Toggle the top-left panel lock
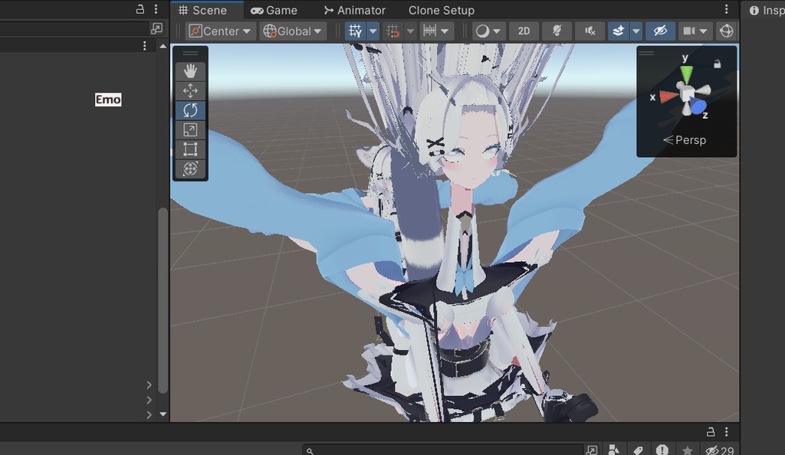Viewport: 785px width, 455px height. pos(140,9)
